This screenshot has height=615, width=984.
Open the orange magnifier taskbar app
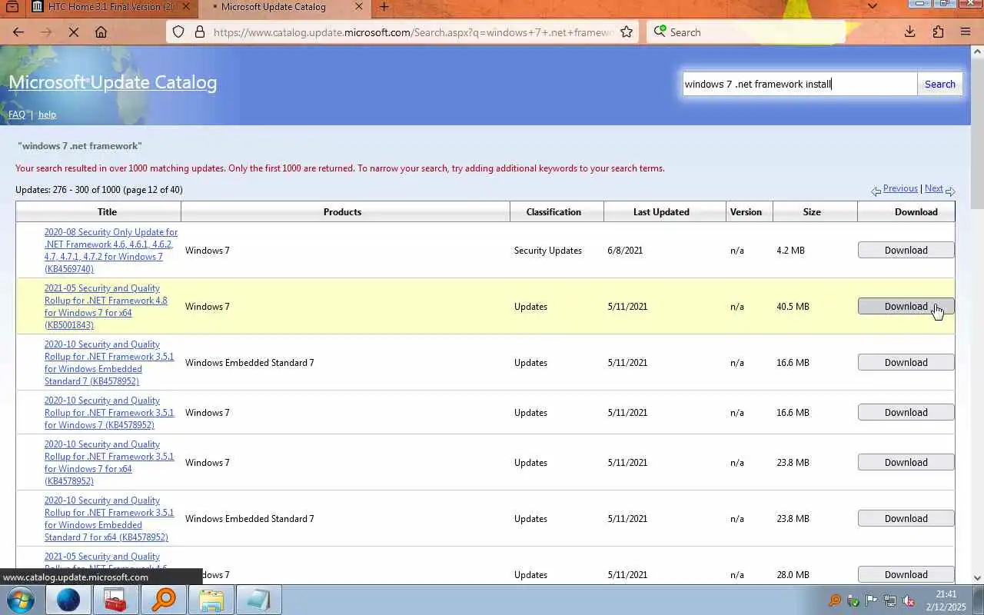pos(164,600)
